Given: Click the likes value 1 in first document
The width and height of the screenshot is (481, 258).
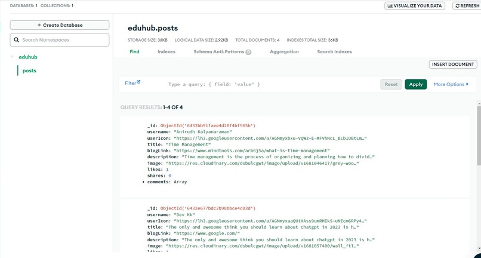Looking at the screenshot, I should 167,170.
